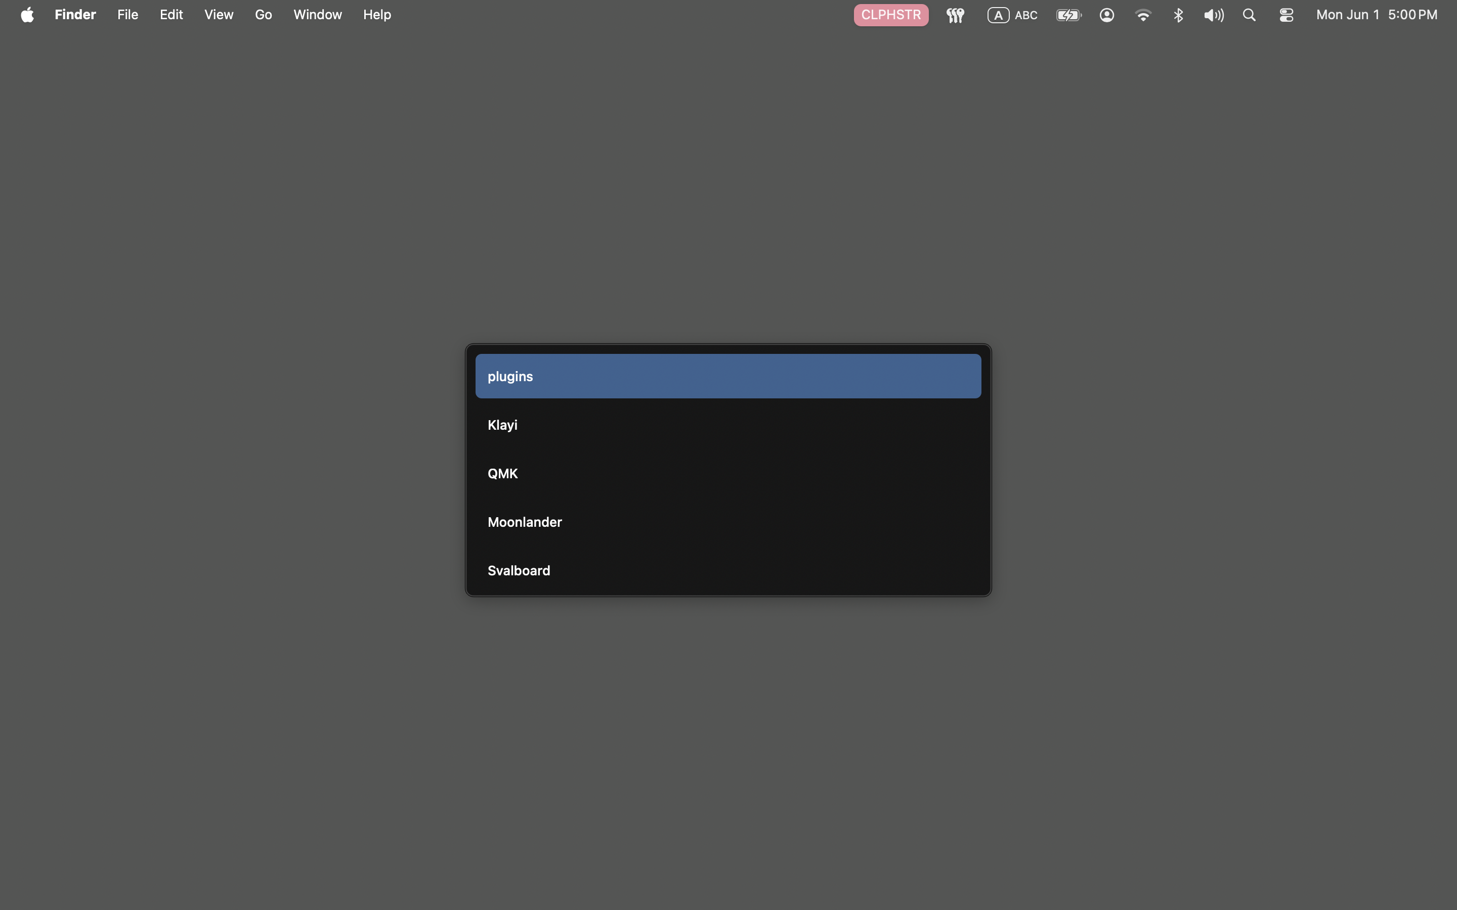This screenshot has height=910, width=1457.
Task: Open the Wi-Fi status menu
Action: tap(1143, 15)
